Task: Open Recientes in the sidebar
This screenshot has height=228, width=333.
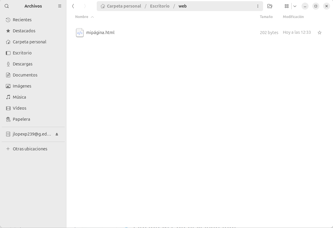Action: click(22, 20)
